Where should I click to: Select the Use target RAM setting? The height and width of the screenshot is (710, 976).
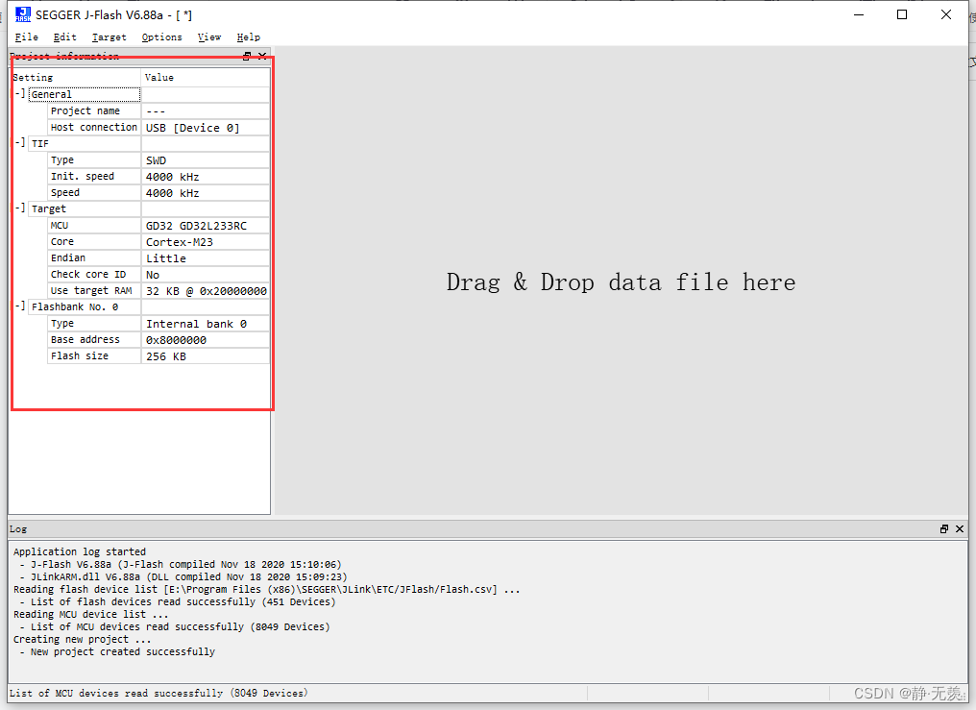[x=94, y=290]
